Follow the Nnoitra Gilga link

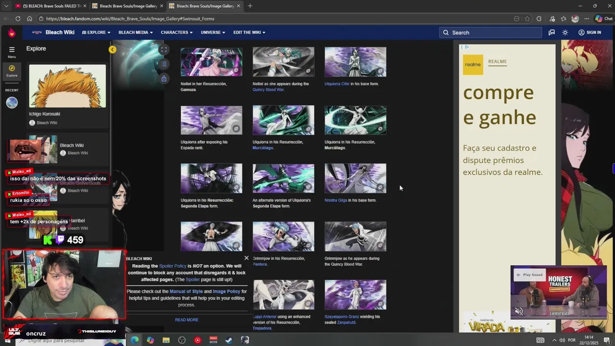[x=335, y=200]
